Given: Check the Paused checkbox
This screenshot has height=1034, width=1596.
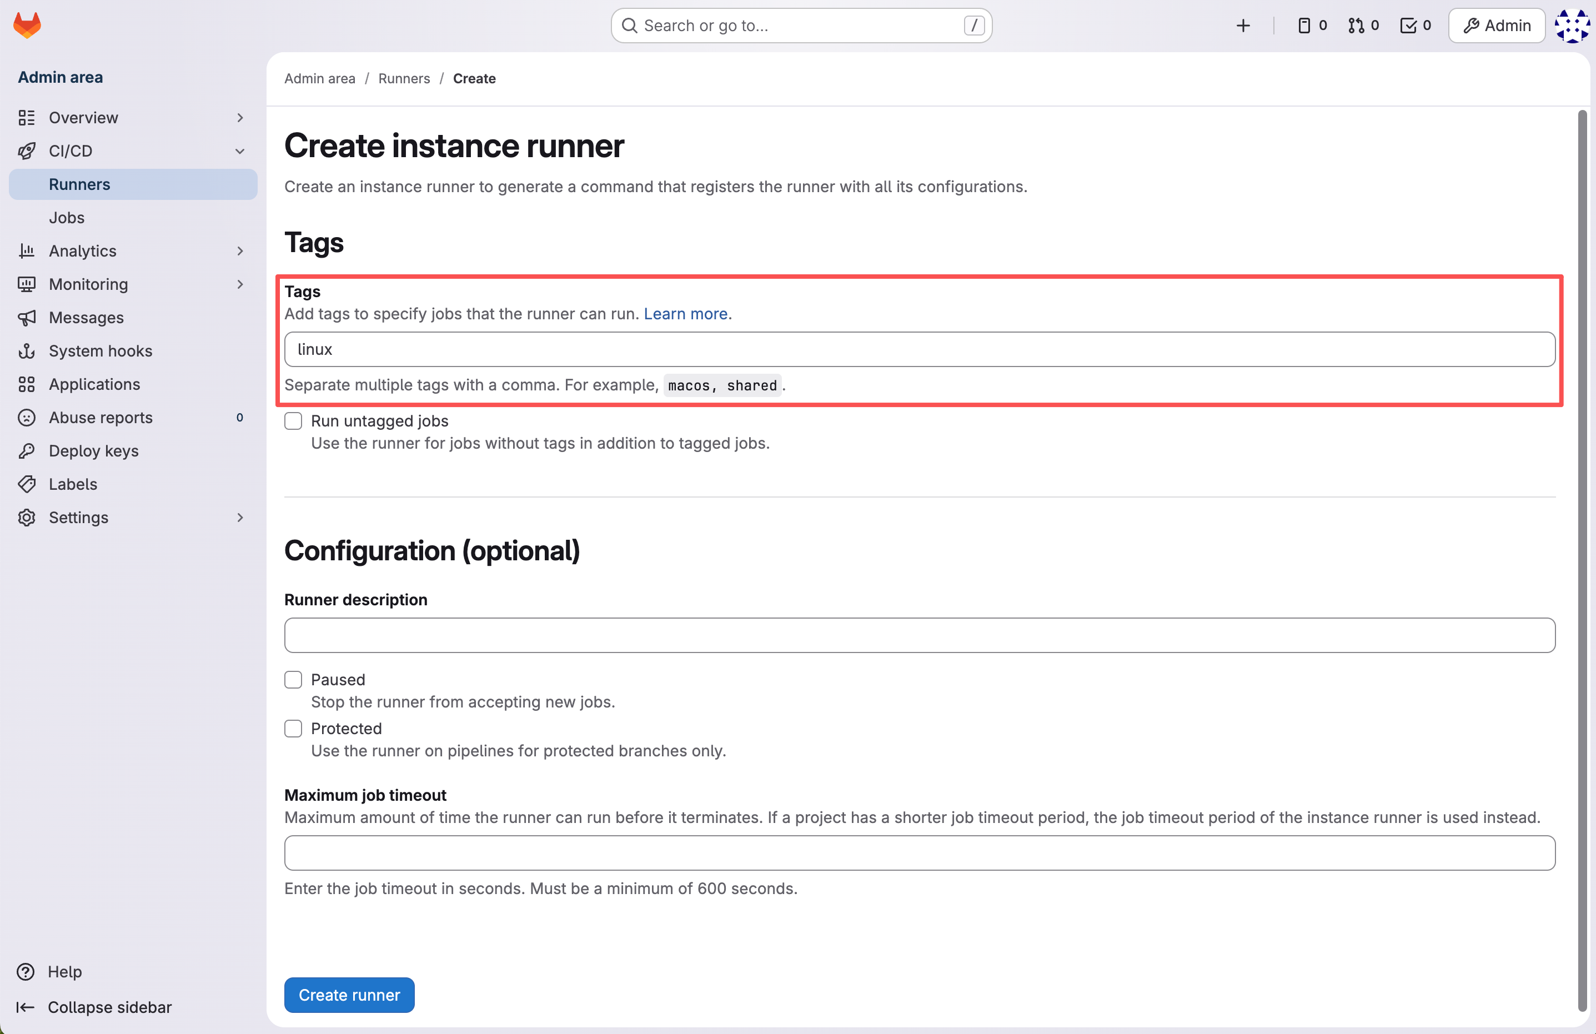Looking at the screenshot, I should (x=293, y=679).
